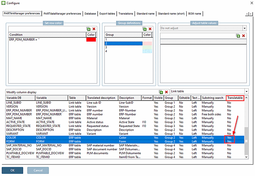Select the ACTIVE_STATE row
Screen dimensions: 255x176
click(x=125, y=122)
